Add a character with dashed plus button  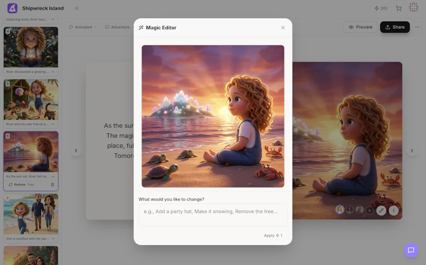click(369, 210)
